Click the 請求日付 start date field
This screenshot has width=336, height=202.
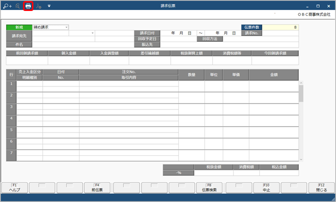click(x=178, y=33)
